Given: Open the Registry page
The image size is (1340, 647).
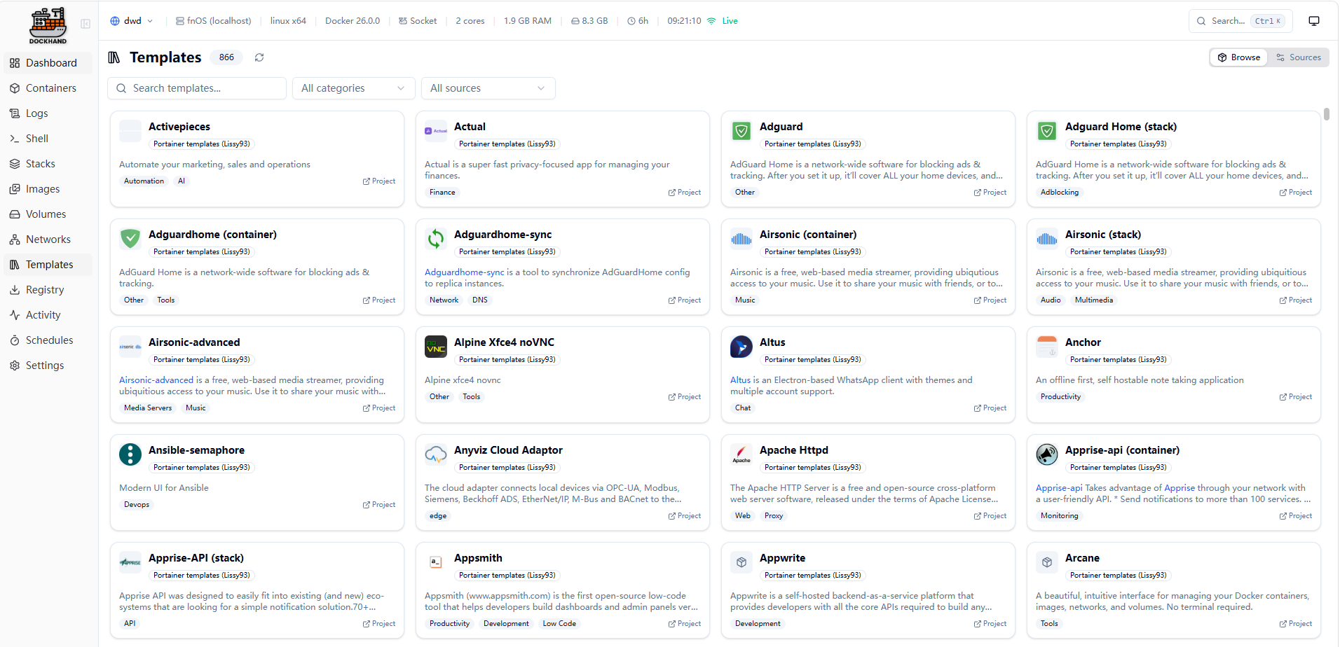Looking at the screenshot, I should coord(48,290).
